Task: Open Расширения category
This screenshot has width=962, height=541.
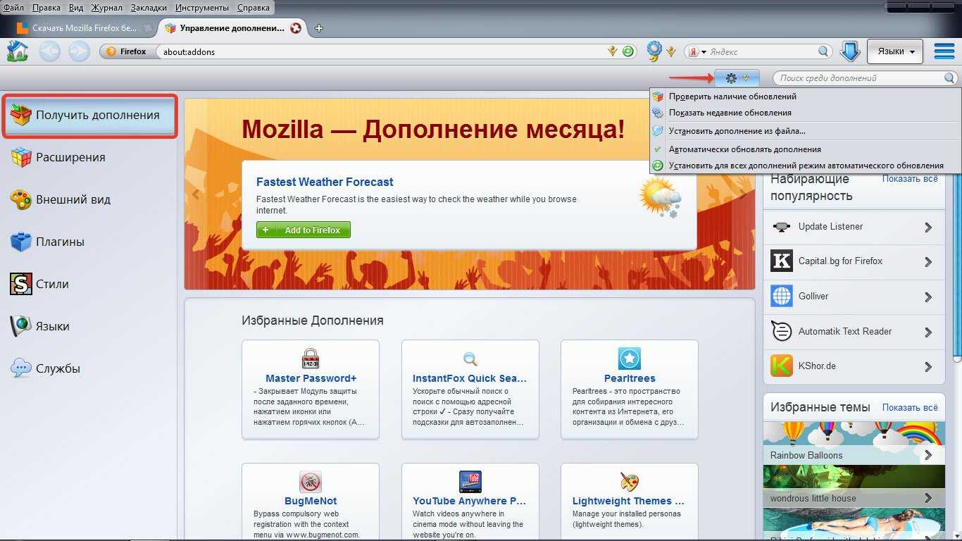Action: click(x=88, y=157)
